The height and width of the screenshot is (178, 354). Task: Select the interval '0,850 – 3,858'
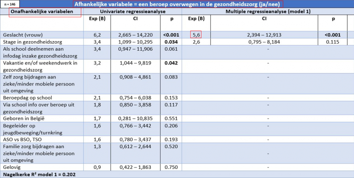pyautogui.click(x=136, y=105)
